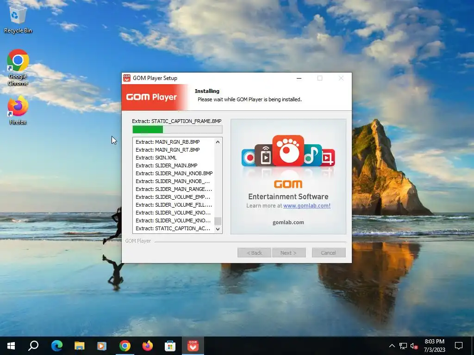Select log row 'Extract: SLIDER_VOLUME_FILL....'
The width and height of the screenshot is (474, 355).
coord(174,205)
